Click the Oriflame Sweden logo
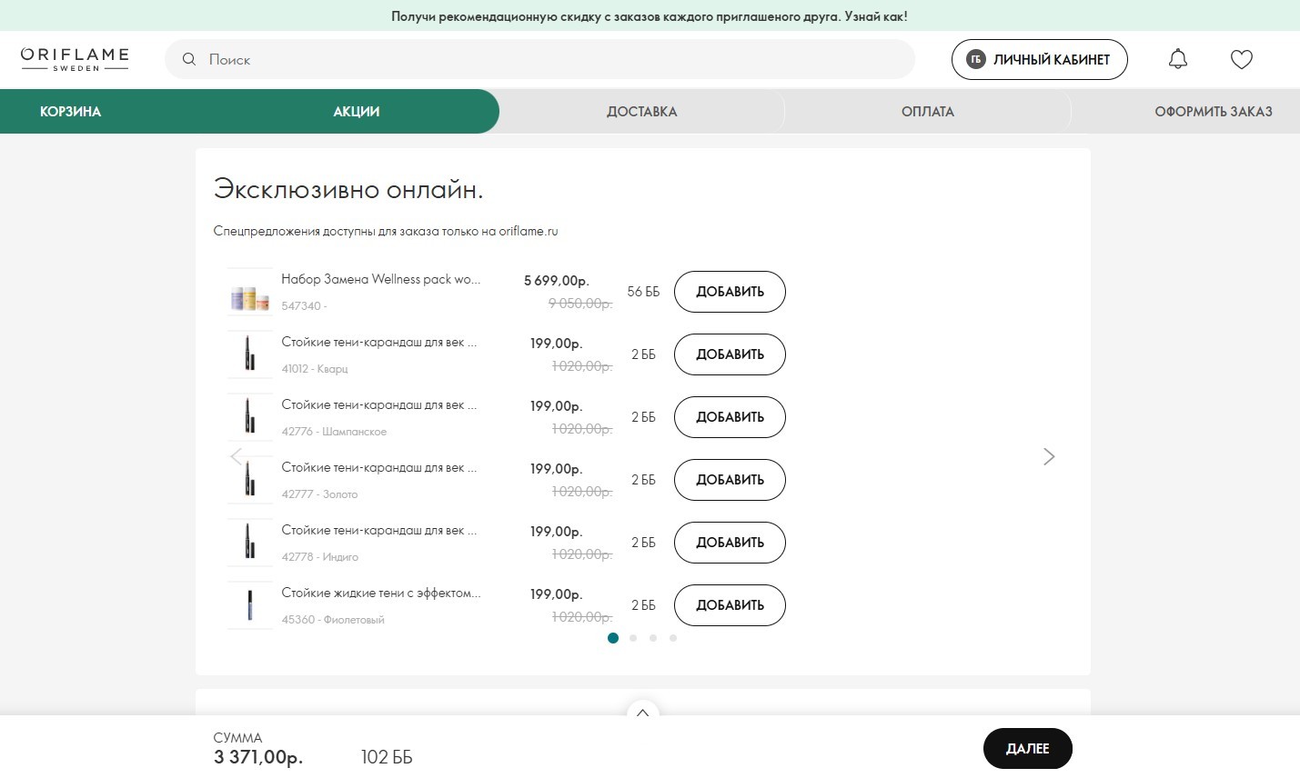1300x778 pixels. click(75, 59)
